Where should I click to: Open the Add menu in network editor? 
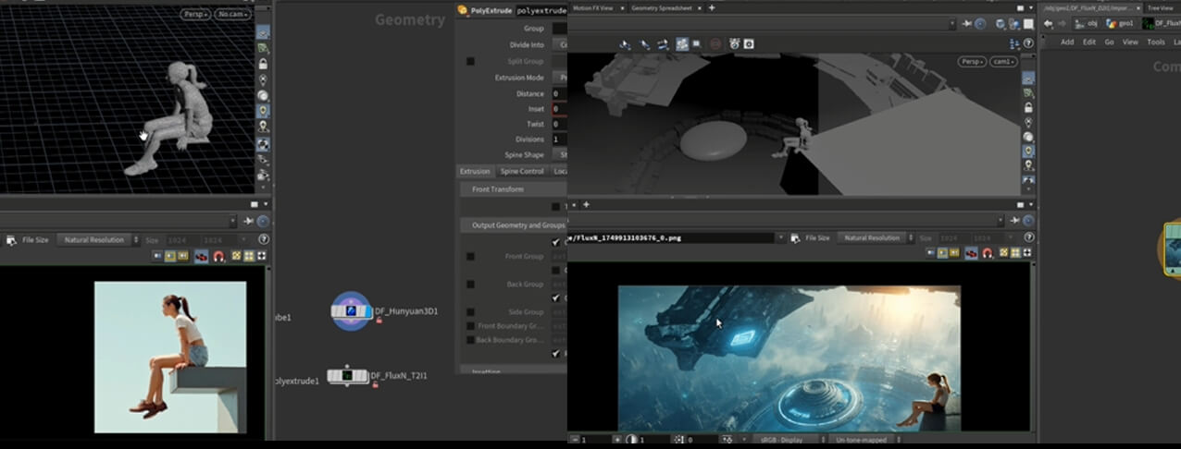coord(1067,42)
